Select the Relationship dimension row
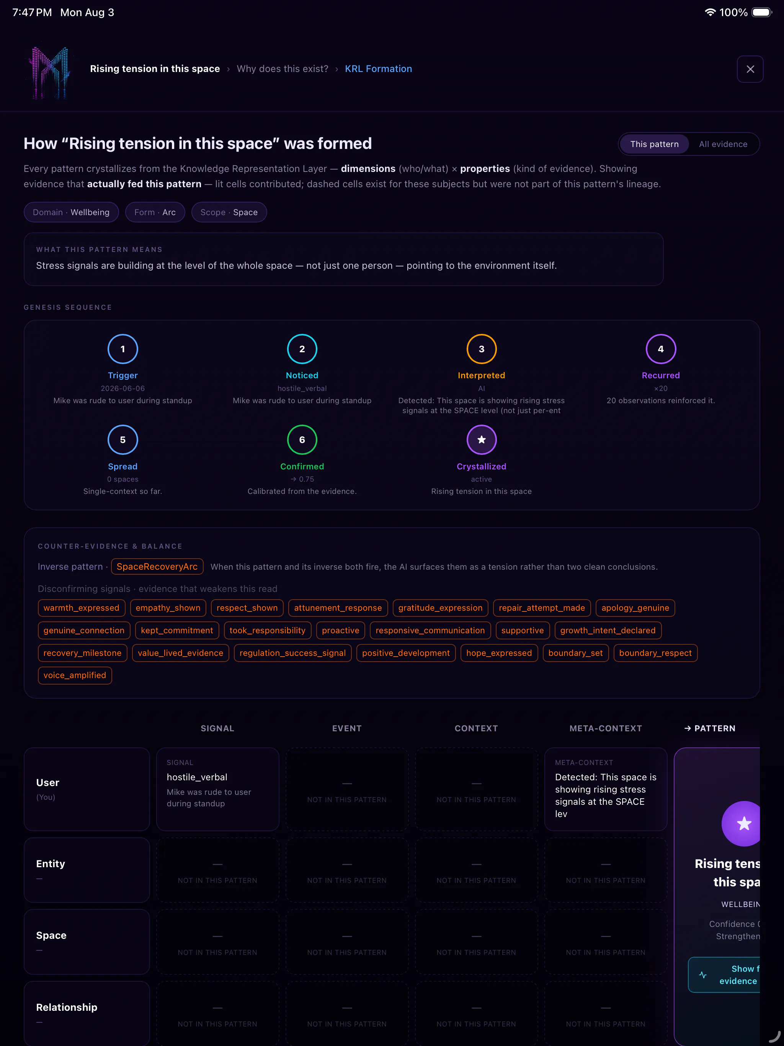The image size is (784, 1046). 87,1013
